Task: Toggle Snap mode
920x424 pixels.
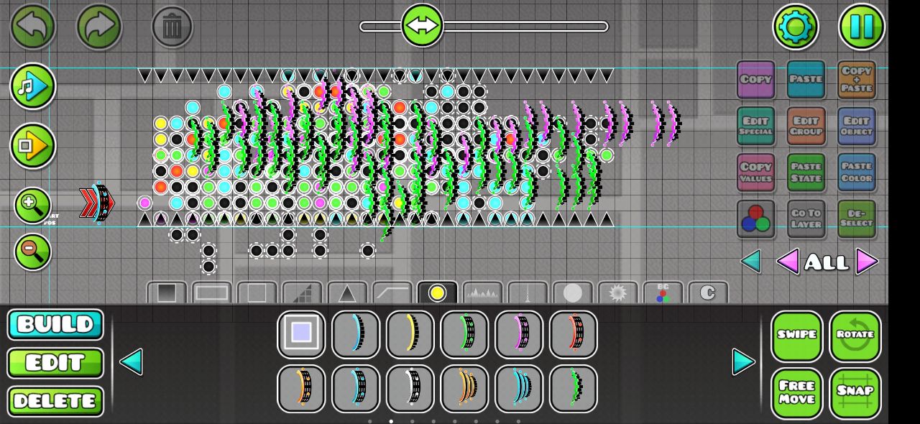Action: (855, 393)
